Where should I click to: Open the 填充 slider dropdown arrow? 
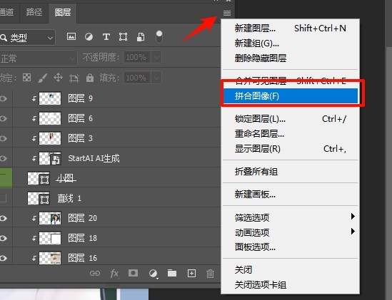tap(156, 78)
